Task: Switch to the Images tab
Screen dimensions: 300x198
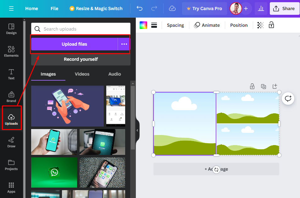Action: [x=48, y=74]
